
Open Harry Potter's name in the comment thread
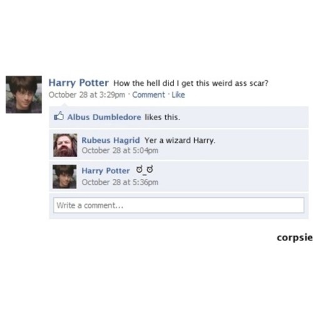106,171
